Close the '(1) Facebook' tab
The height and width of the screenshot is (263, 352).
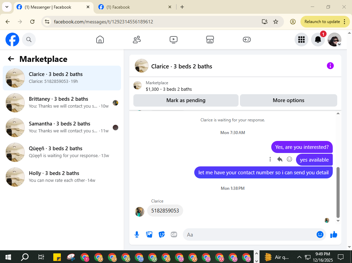coord(170,7)
